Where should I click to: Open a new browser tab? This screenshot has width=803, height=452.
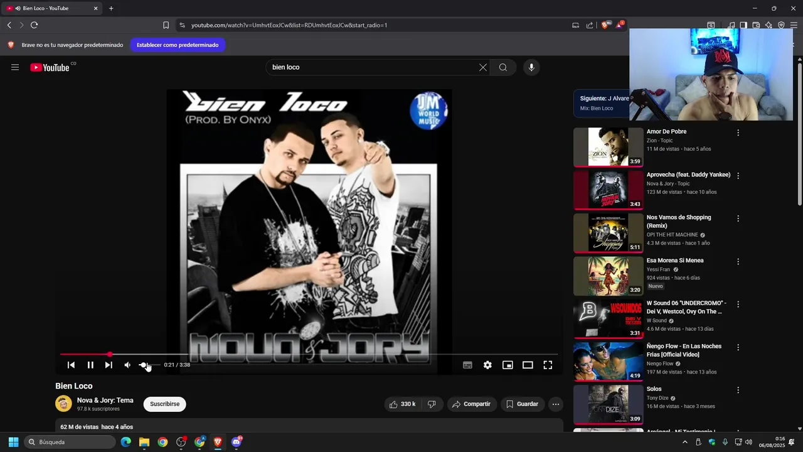coord(111,8)
